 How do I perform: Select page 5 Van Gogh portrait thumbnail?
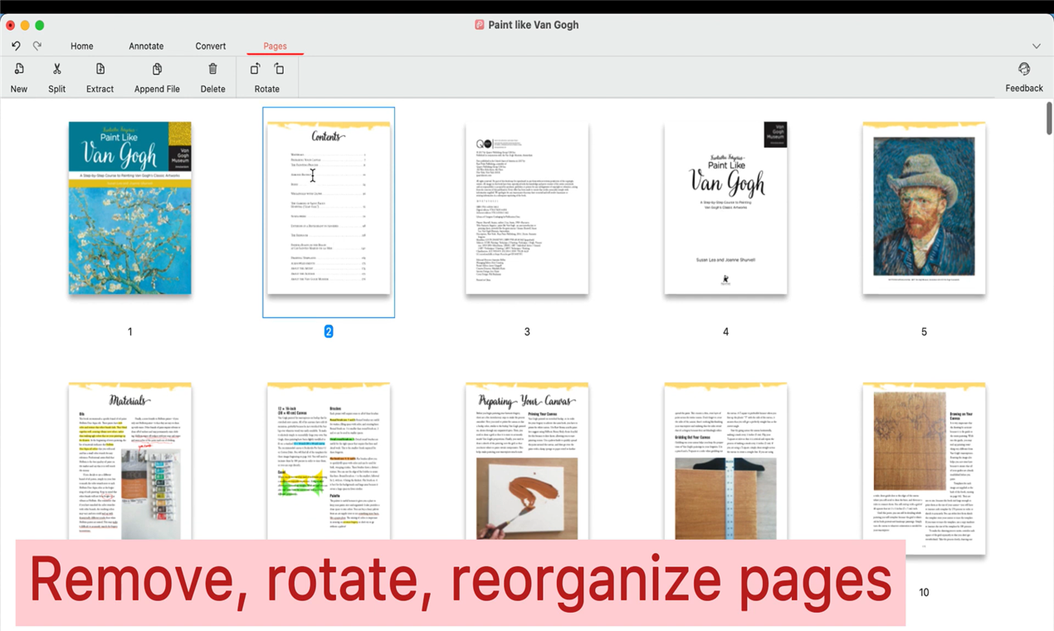point(924,208)
